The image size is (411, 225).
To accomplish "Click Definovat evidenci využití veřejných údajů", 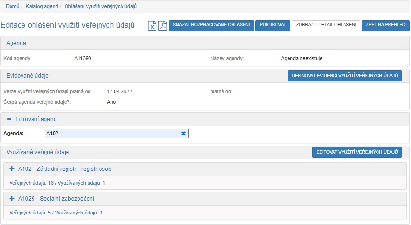I will click(344, 76).
